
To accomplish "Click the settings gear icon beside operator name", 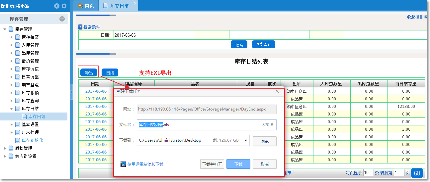I will coord(64,6).
